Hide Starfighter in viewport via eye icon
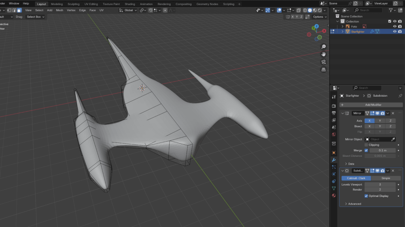 tap(394, 32)
